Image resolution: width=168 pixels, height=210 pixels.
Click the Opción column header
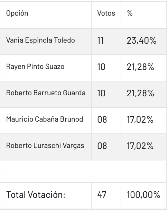click(46, 15)
